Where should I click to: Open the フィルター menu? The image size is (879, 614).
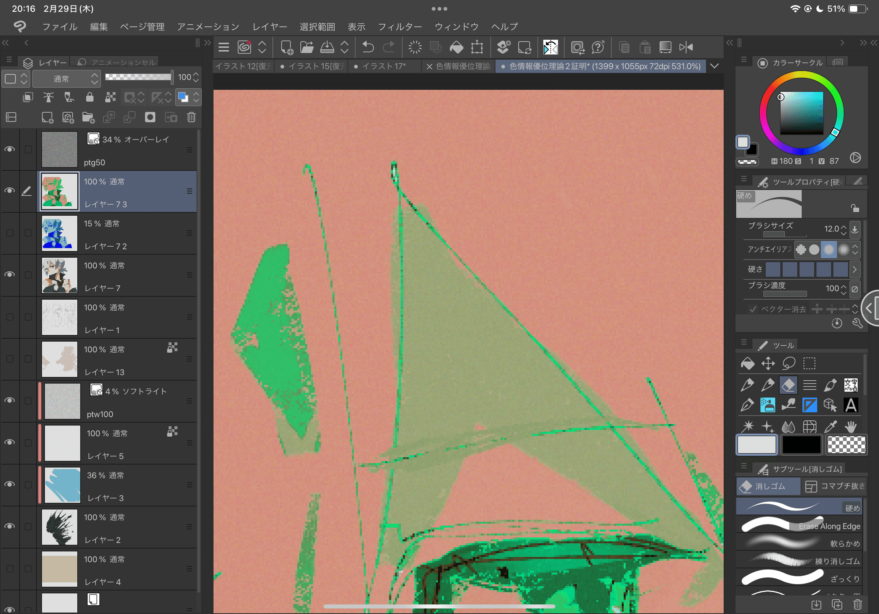pyautogui.click(x=399, y=27)
